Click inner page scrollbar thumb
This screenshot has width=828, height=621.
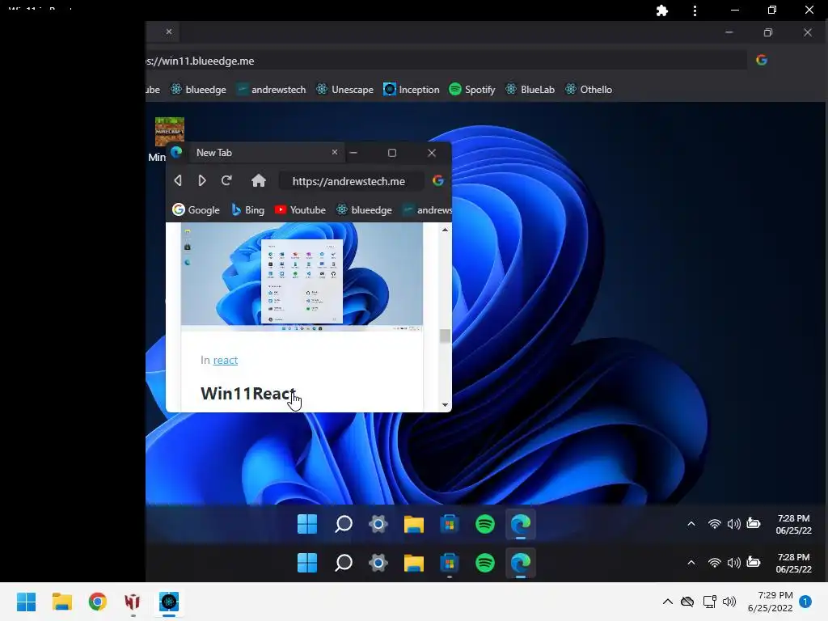click(446, 336)
